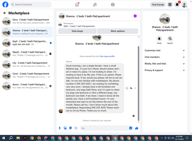Go to the Home feed icon
Viewport: 192px width, 141px height.
click(x=77, y=5)
